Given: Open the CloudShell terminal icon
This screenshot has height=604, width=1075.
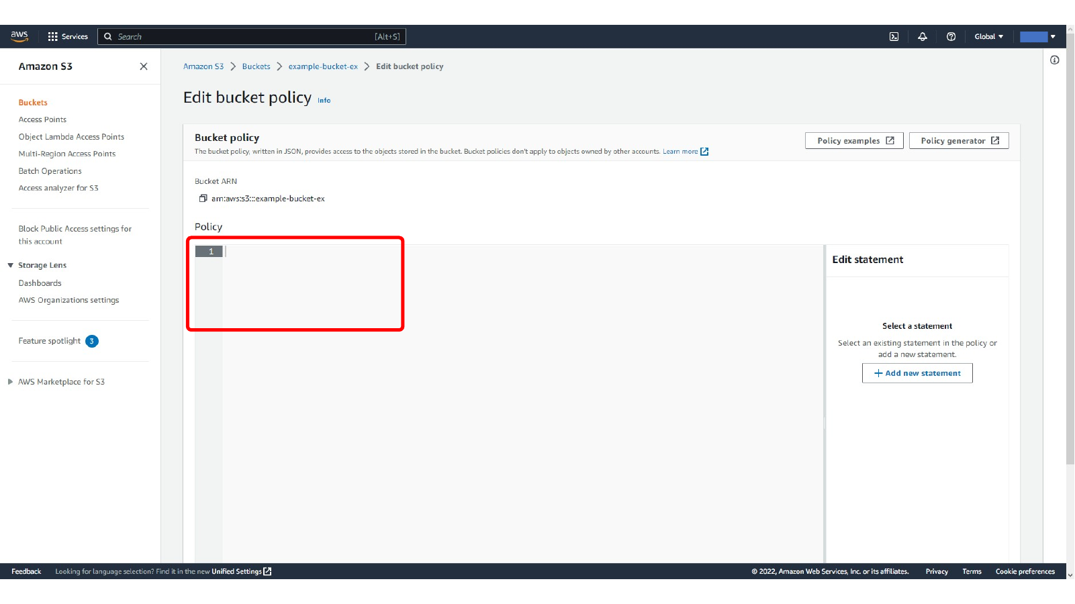Looking at the screenshot, I should [894, 36].
